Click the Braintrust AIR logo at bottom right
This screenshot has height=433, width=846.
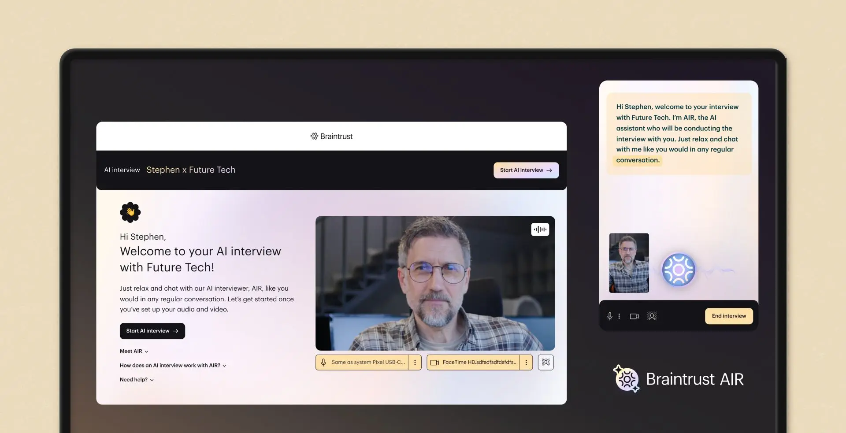pos(679,379)
